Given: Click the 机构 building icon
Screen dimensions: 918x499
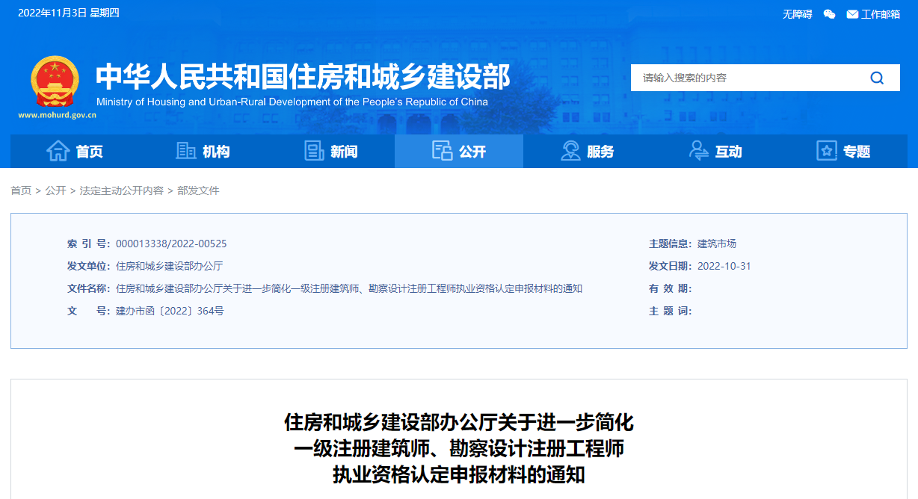Looking at the screenshot, I should tap(186, 151).
